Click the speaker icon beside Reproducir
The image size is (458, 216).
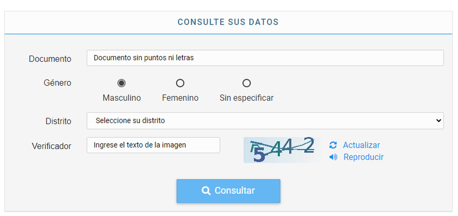tap(333, 157)
